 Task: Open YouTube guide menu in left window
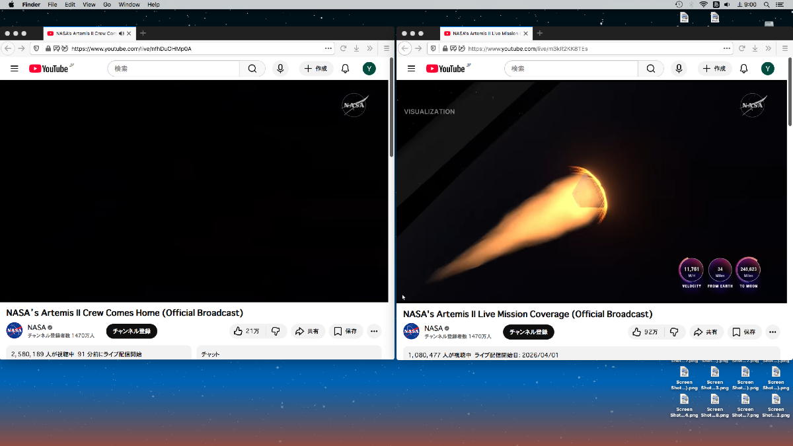pyautogui.click(x=15, y=69)
